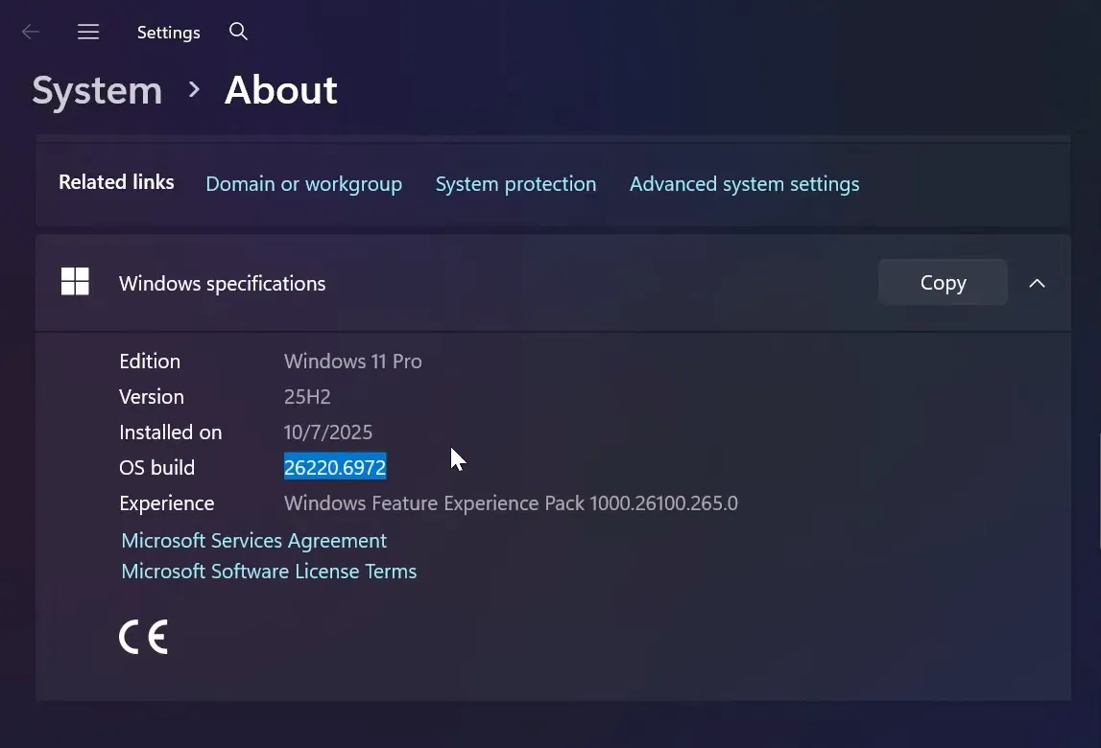Select the highlighted OS build number

[x=335, y=467]
